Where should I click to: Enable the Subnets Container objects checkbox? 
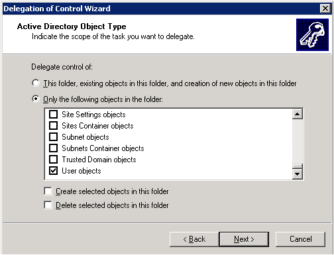[x=53, y=148]
